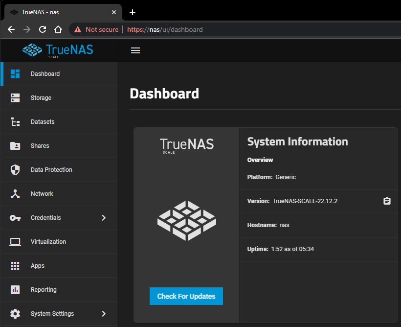
Task: Click the Not secure label text
Action: [102, 29]
